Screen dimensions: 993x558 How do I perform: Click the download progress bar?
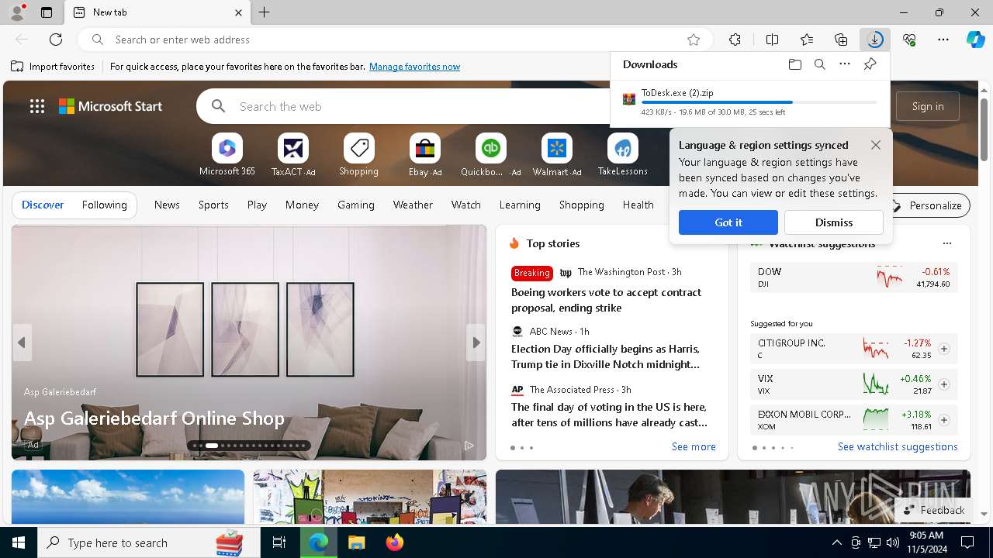(x=759, y=102)
